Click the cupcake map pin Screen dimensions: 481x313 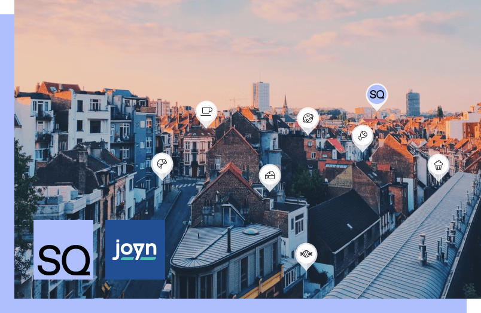439,165
